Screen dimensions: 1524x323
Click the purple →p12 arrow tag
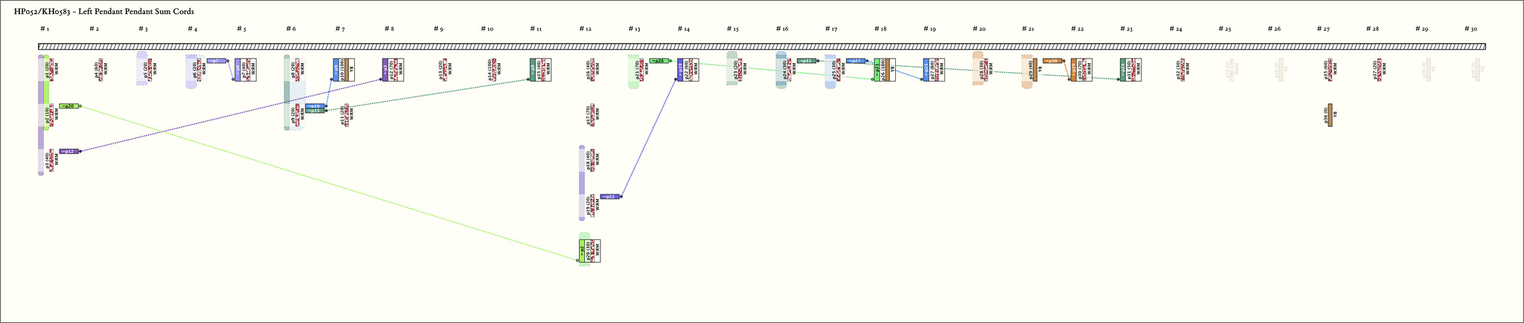(68, 151)
